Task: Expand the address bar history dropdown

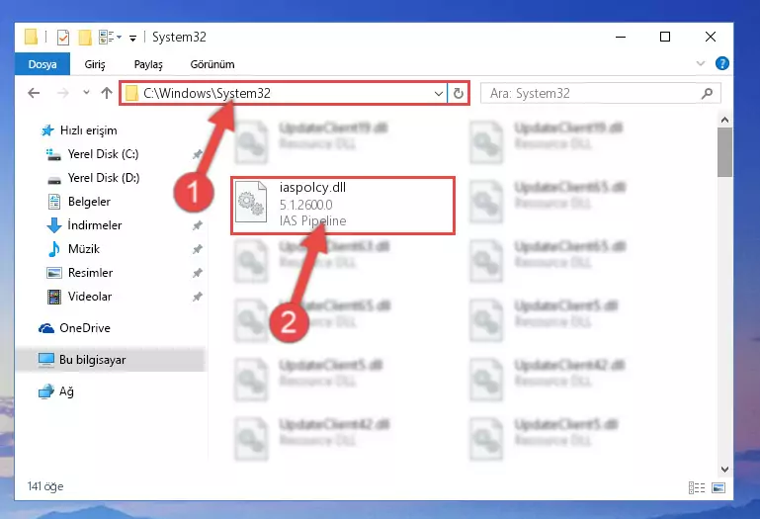Action: coord(438,93)
